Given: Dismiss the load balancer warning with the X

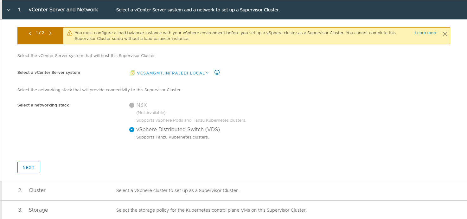Looking at the screenshot, I should [x=445, y=34].
